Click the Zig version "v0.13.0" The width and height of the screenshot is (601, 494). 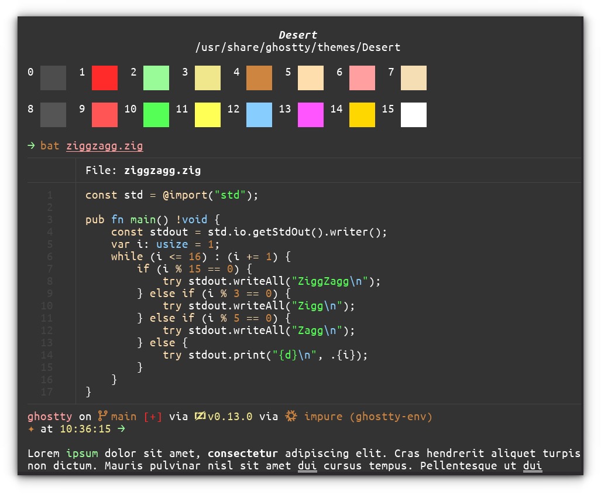click(230, 417)
